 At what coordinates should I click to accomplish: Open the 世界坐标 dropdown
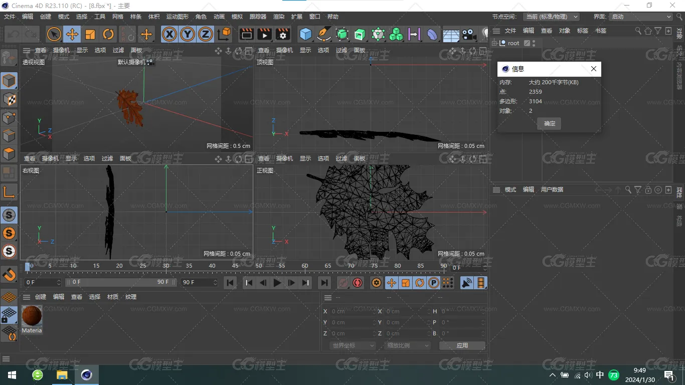click(353, 345)
